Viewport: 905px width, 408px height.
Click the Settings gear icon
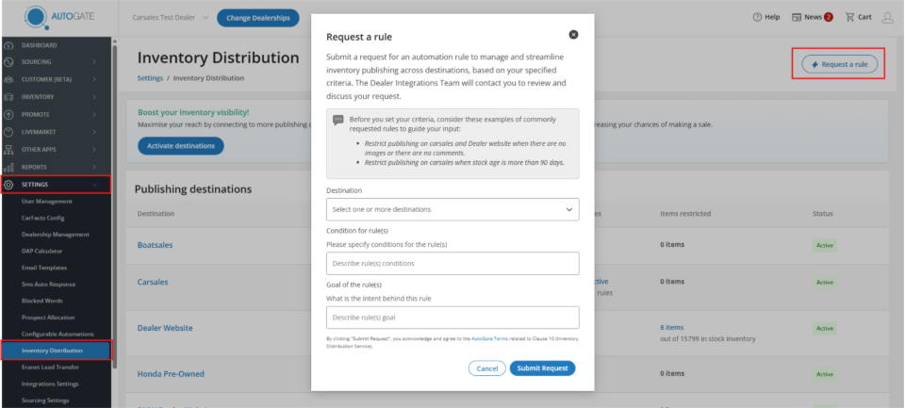click(x=9, y=184)
